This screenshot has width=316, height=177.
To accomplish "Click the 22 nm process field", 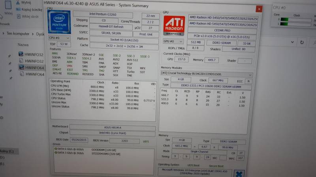I will [x=150, y=16].
